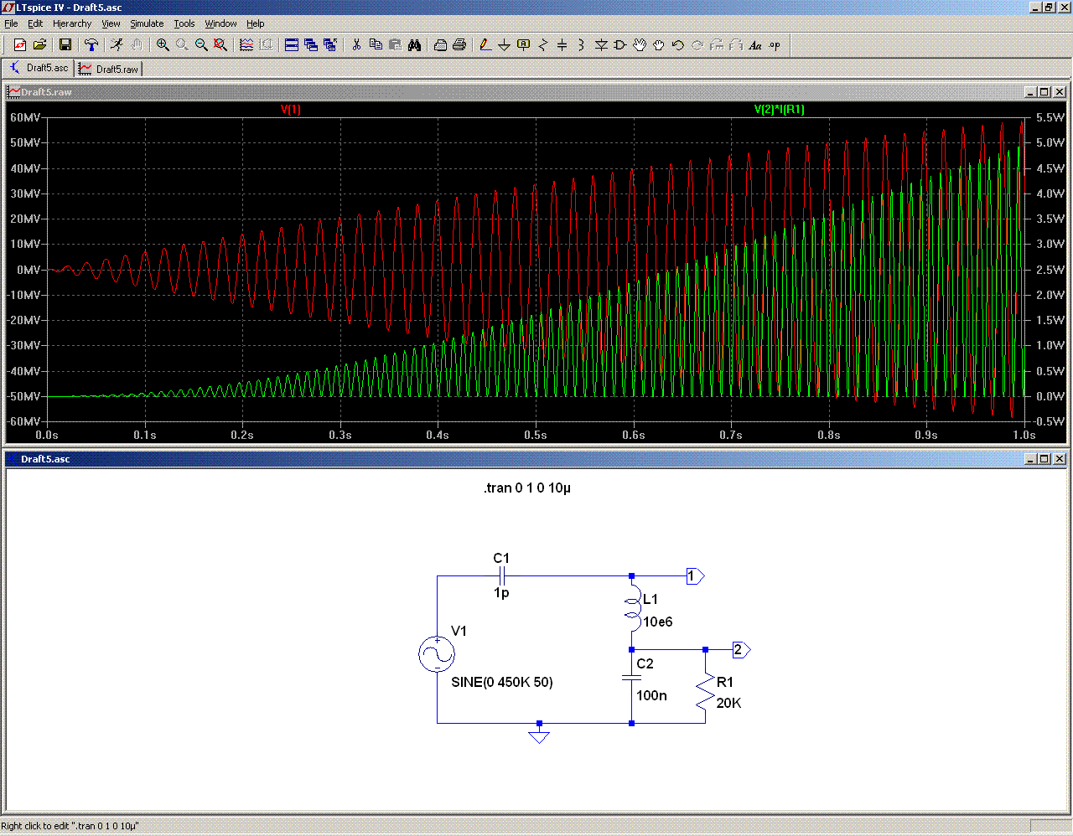Click the Save floppy disk icon

tap(65, 45)
